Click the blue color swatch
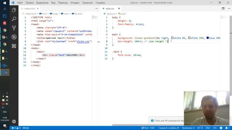 (x=208, y=38)
